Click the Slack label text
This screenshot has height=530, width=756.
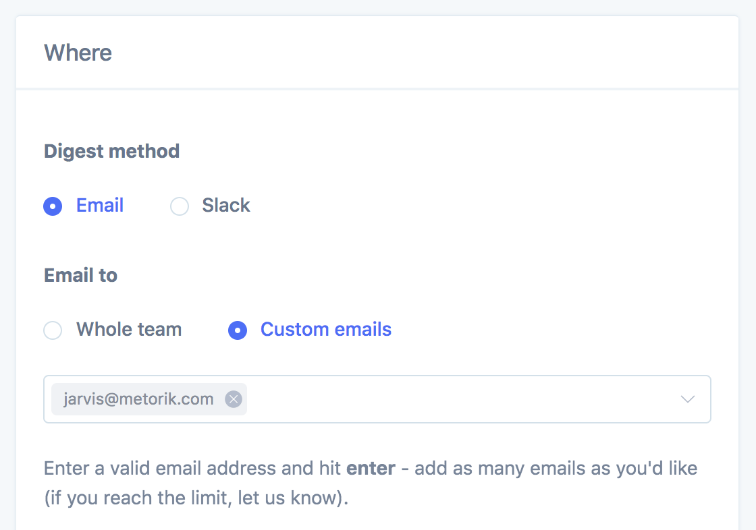[226, 205]
